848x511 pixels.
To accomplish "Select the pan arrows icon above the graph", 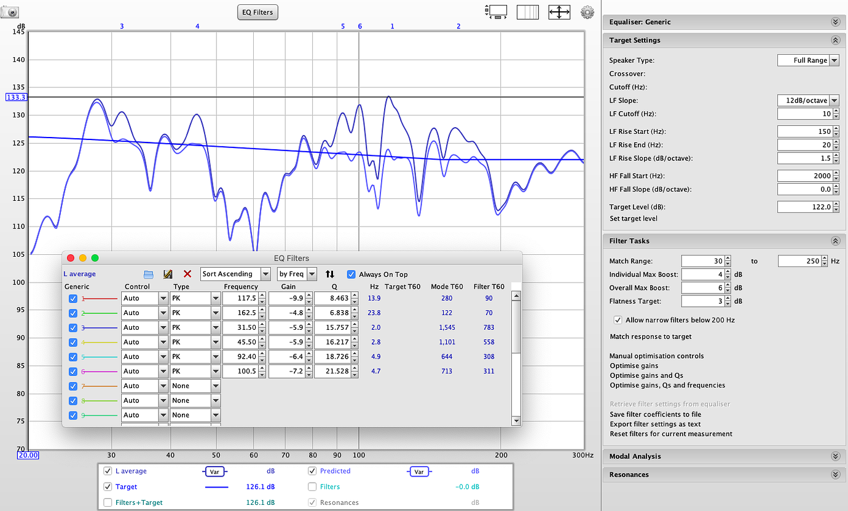I will coord(559,12).
